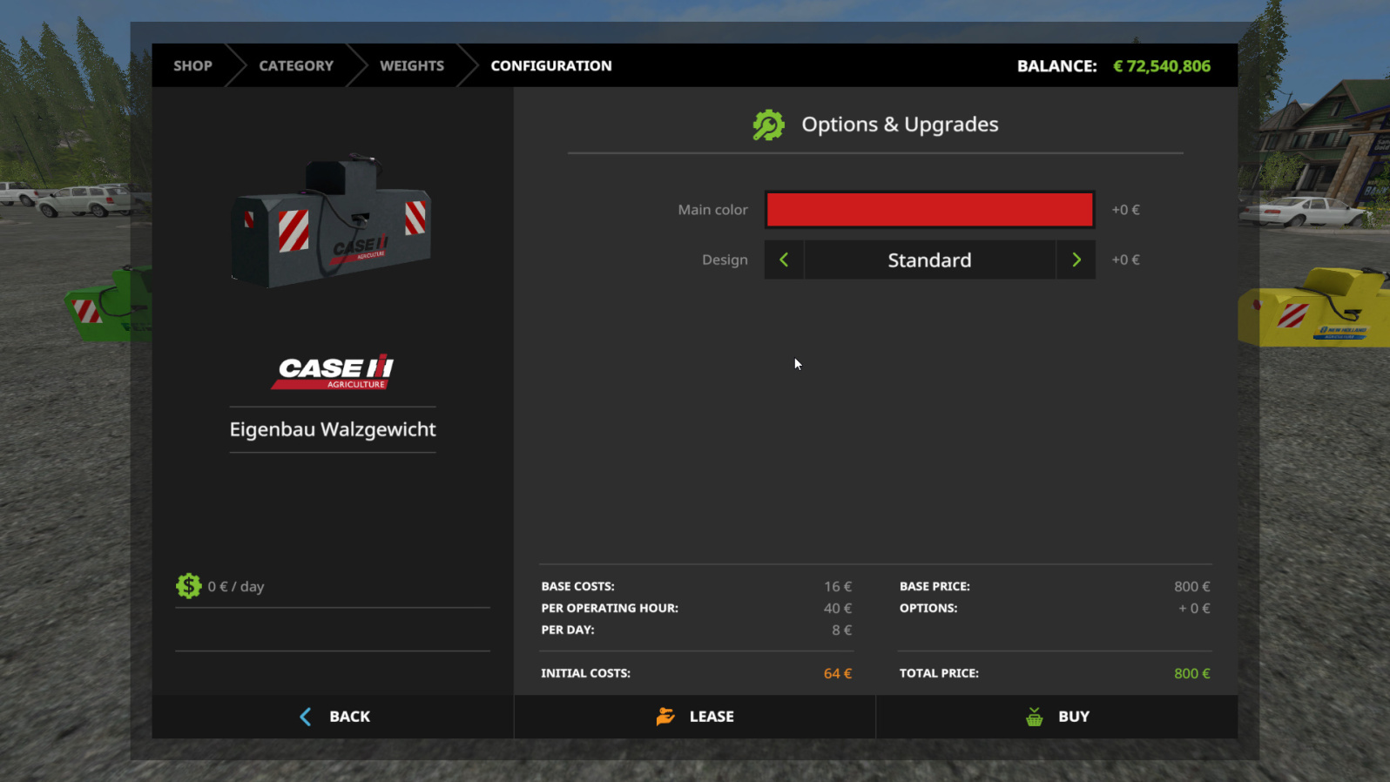Open the Standard design selector field
The height and width of the screenshot is (782, 1390).
coord(929,260)
